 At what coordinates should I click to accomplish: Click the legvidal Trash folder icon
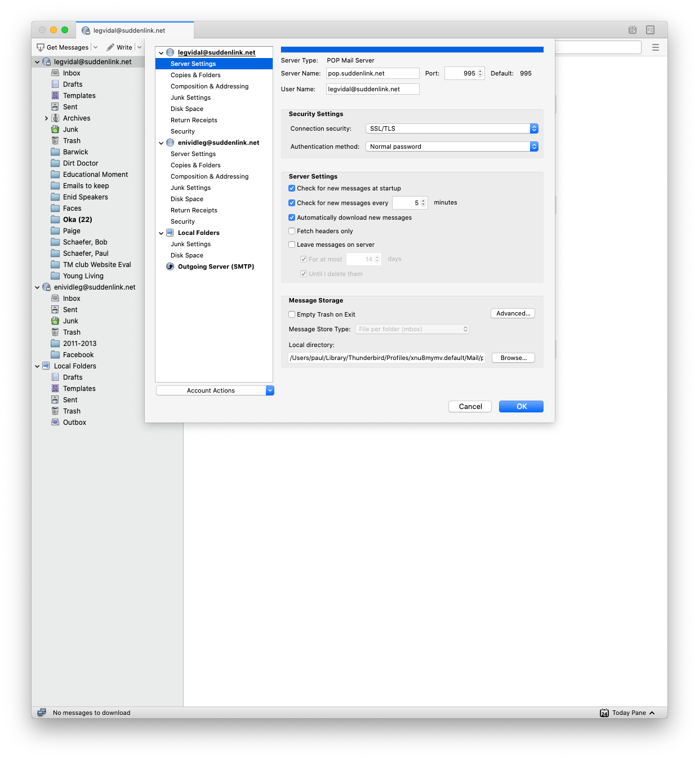(x=55, y=141)
